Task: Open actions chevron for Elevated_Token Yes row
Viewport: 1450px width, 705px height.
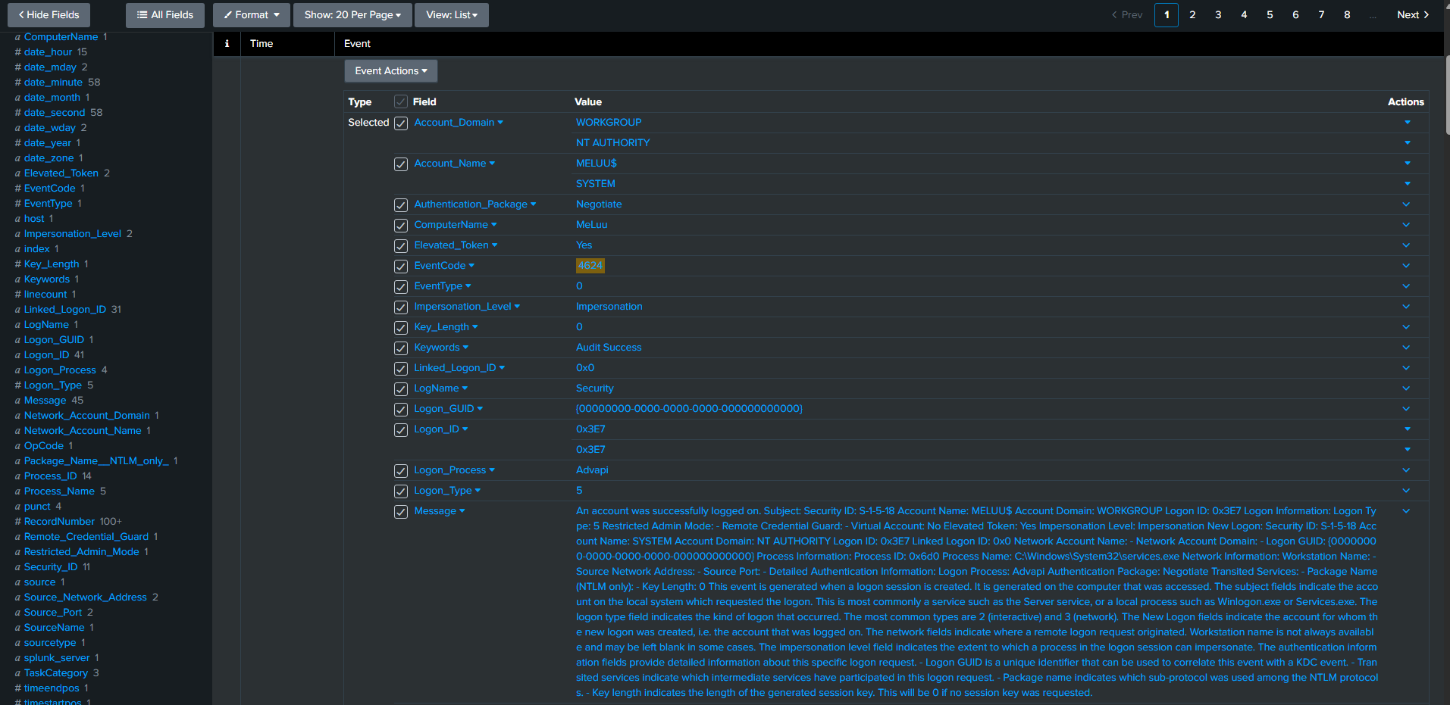Action: [1406, 245]
